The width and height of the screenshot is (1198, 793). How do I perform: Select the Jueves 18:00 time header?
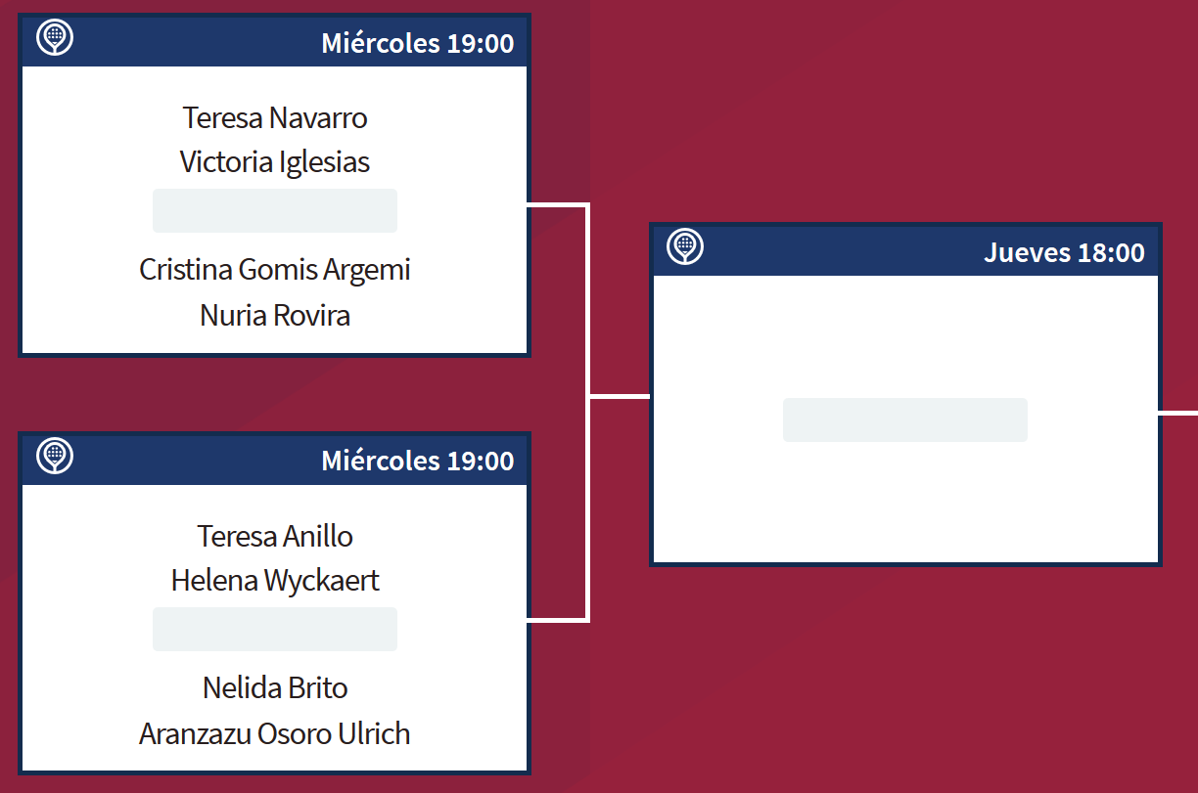[1064, 252]
